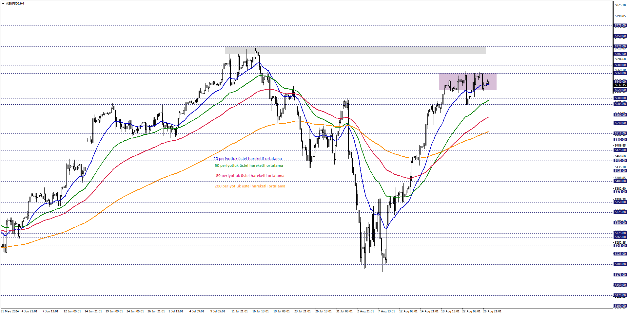Screen dimensions: 628x315
Task: Click the 5694.60 price scale value
Action: (620, 59)
